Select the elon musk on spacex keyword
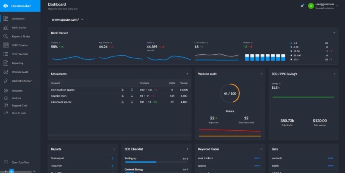 (63, 90)
